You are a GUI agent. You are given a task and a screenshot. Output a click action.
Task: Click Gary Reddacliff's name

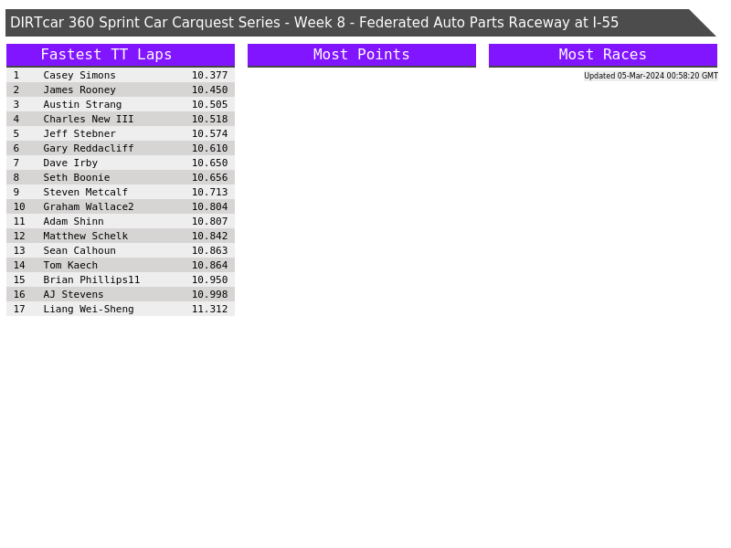pos(89,148)
